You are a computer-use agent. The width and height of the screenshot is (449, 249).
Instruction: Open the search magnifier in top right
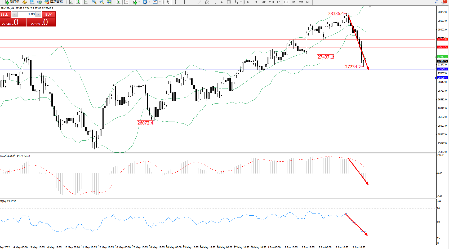click(436, 2)
